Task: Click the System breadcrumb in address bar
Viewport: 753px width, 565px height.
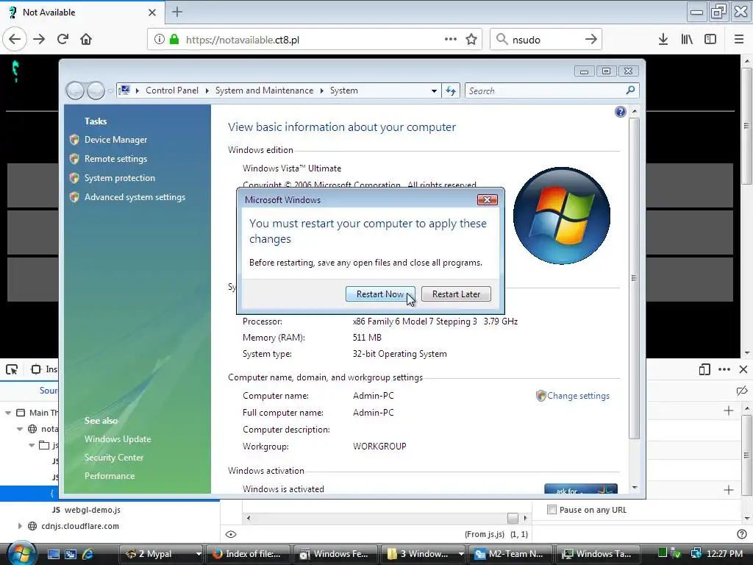Action: [x=344, y=90]
